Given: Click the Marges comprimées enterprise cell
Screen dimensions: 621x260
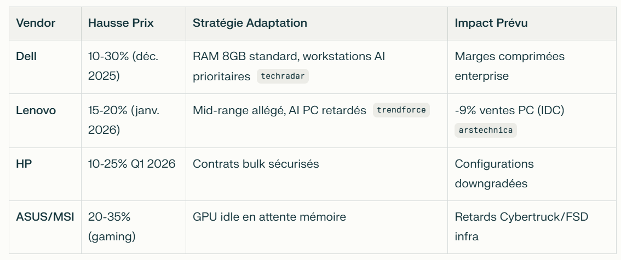Looking at the screenshot, I should [x=509, y=66].
